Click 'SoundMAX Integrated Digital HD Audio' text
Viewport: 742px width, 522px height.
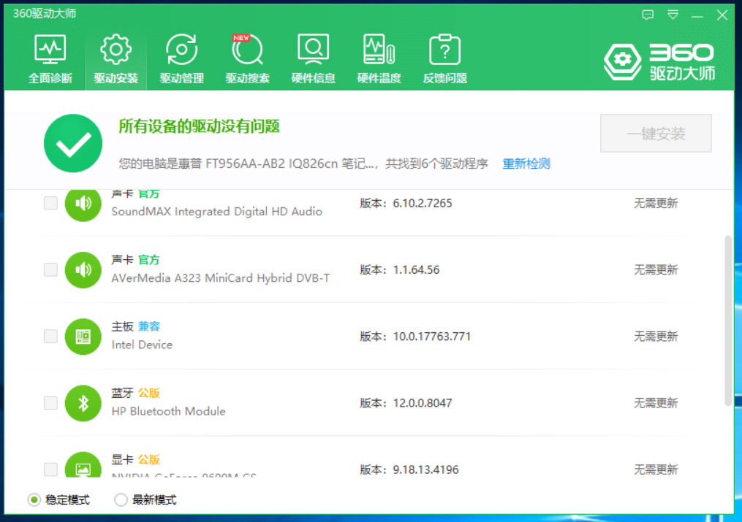pyautogui.click(x=216, y=212)
